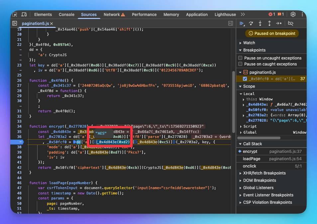Screen dimensions: 317x224
Task: Step into next function call
Action: [260, 24]
